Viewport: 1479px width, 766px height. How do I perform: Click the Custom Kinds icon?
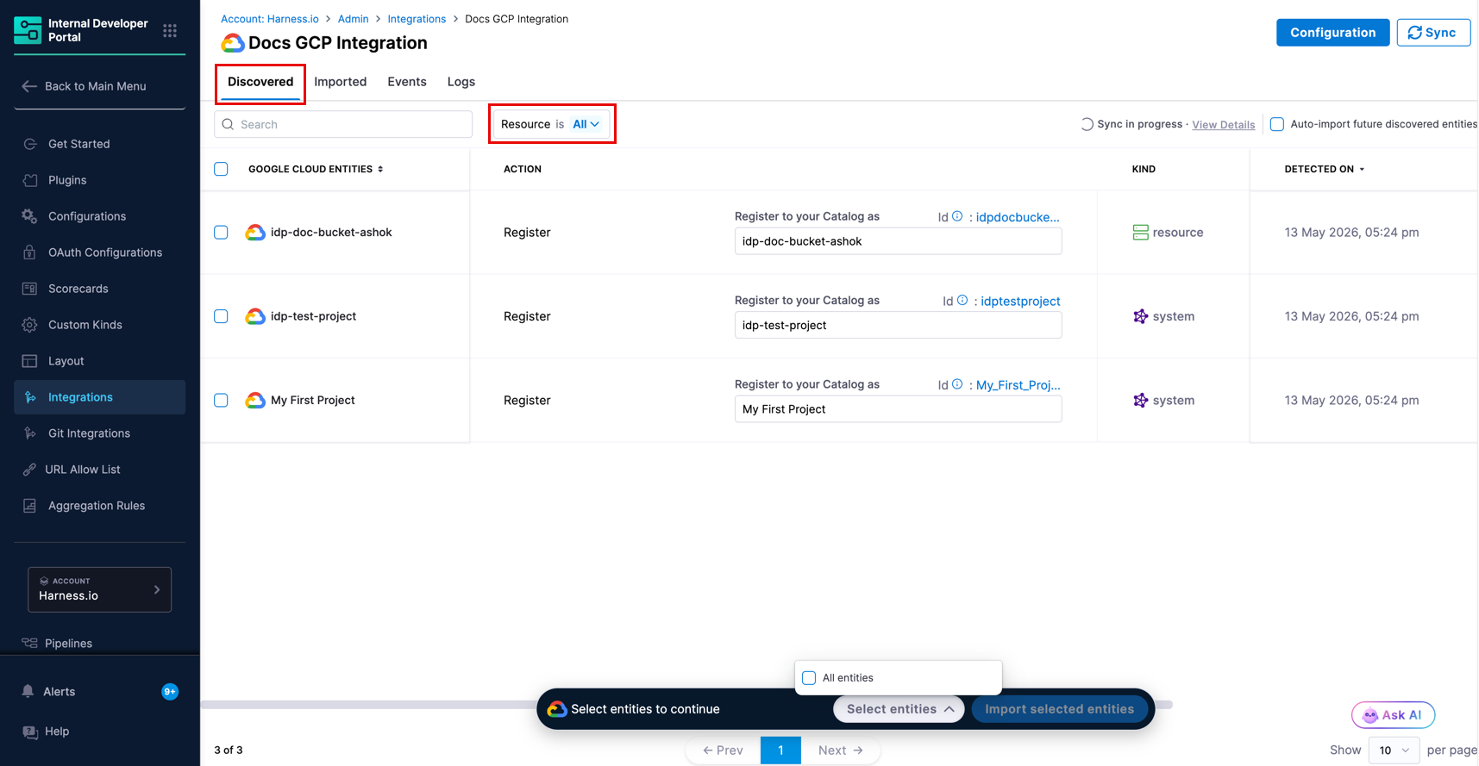(30, 325)
